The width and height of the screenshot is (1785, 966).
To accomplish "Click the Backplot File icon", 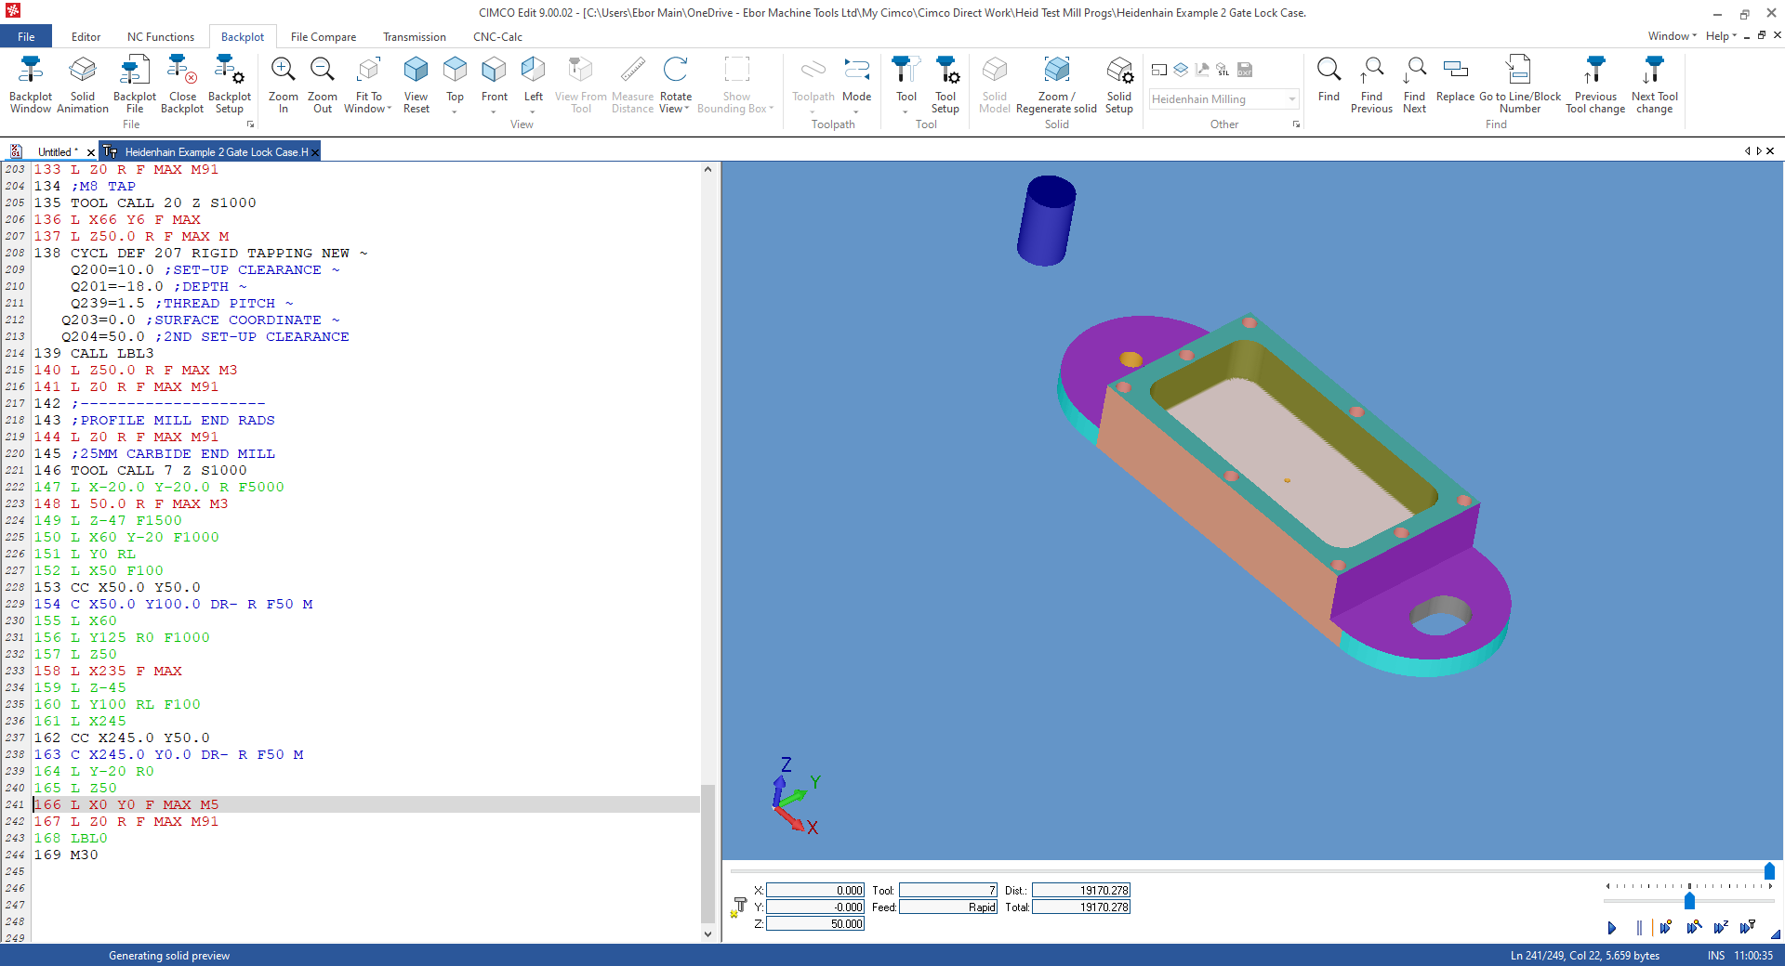I will [135, 85].
